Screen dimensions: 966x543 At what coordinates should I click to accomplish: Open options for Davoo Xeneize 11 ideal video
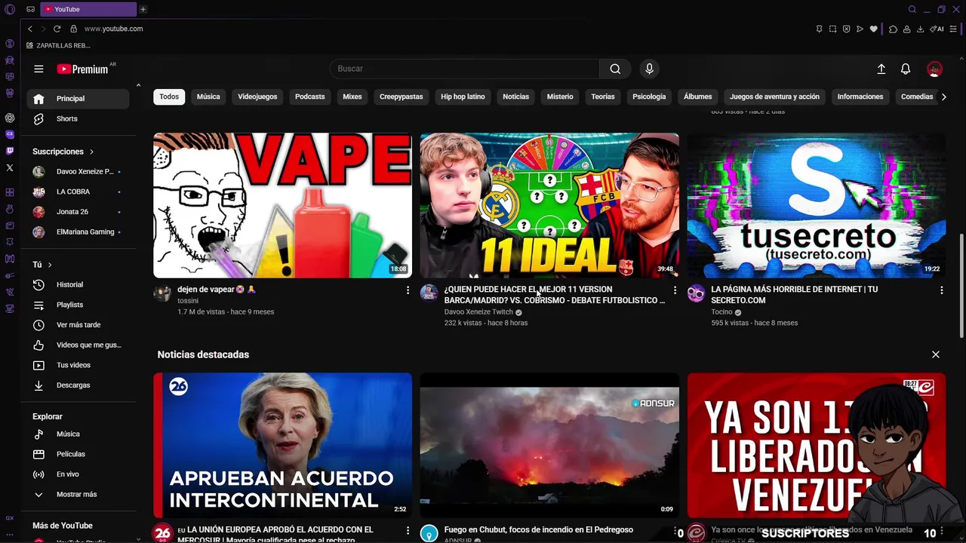[675, 290]
